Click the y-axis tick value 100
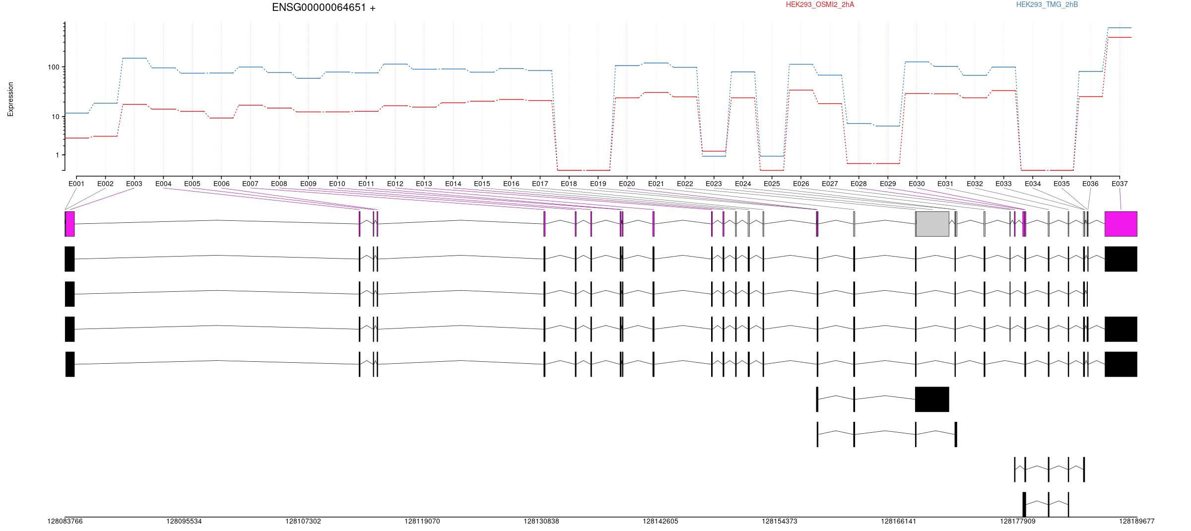This screenshot has width=1191, height=531. (54, 67)
